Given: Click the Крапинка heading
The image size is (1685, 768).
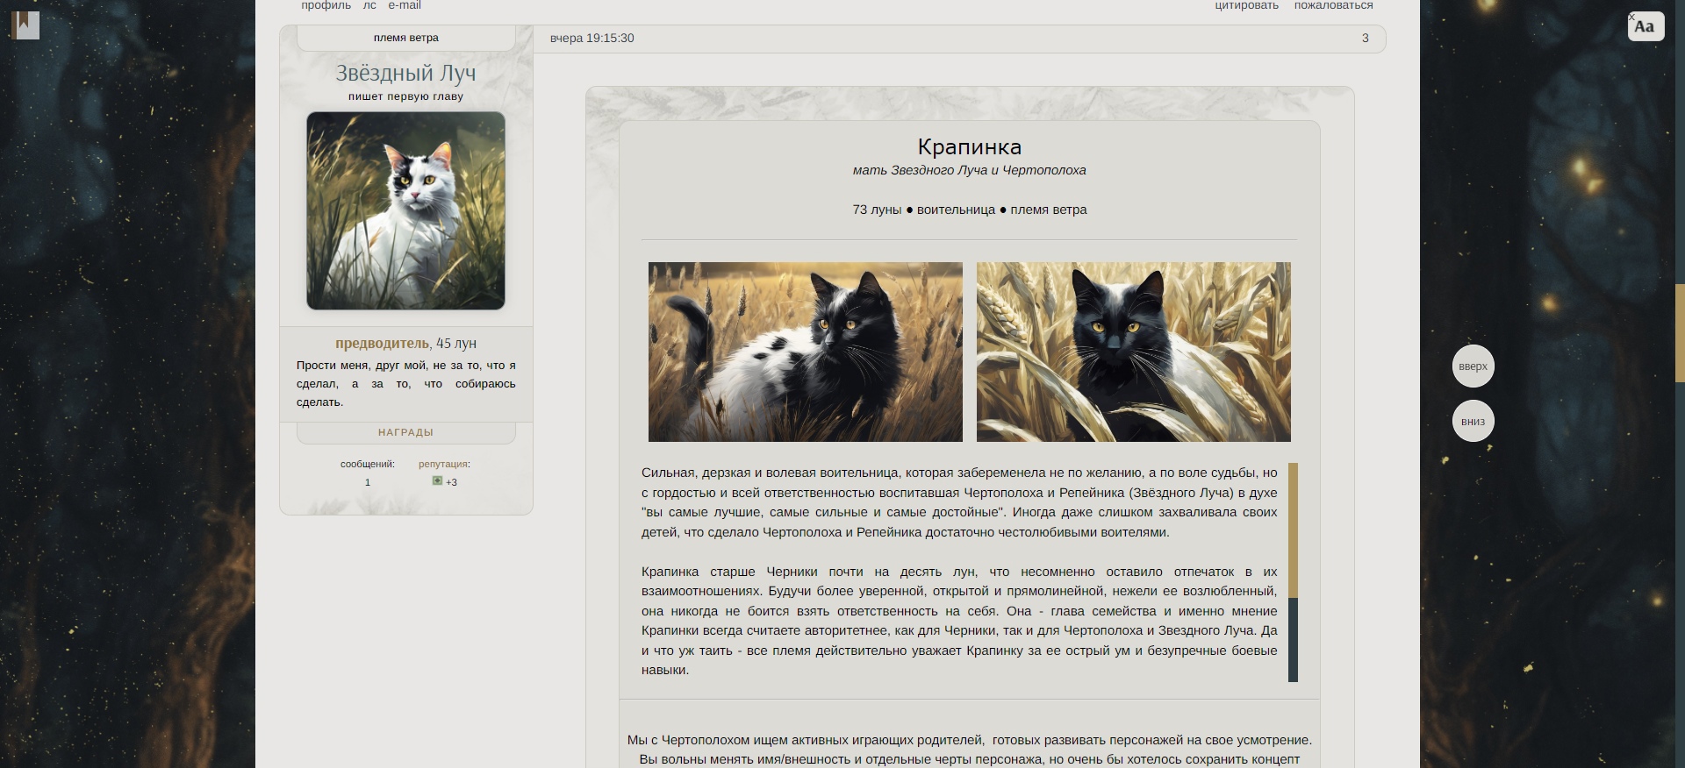Looking at the screenshot, I should [969, 146].
